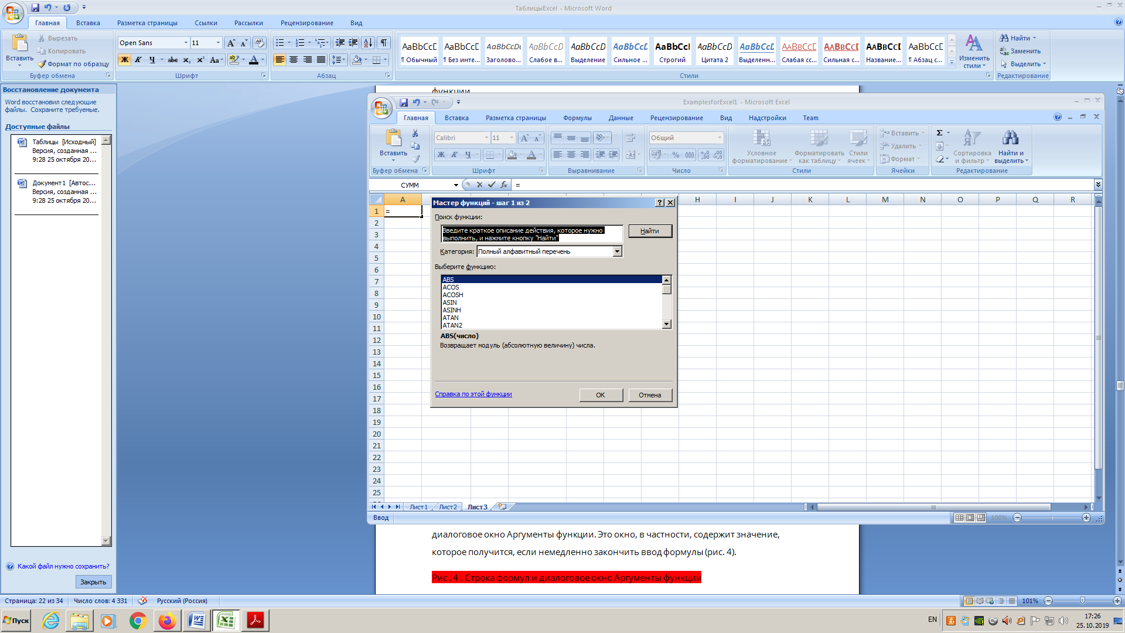Cancel entry X in Excel formula bar
The width and height of the screenshot is (1125, 633).
(479, 185)
